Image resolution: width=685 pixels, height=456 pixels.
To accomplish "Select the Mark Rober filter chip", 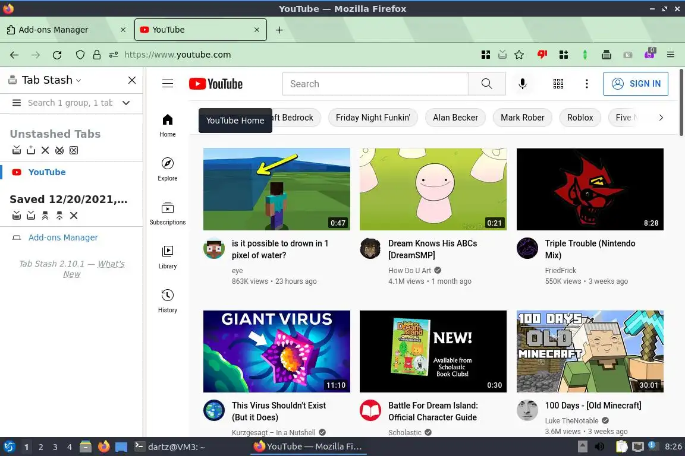I will [x=523, y=118].
